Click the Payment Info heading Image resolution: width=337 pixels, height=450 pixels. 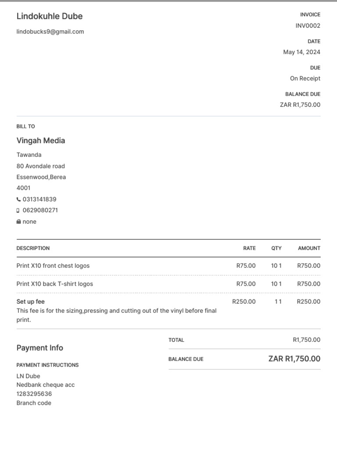[x=40, y=348]
